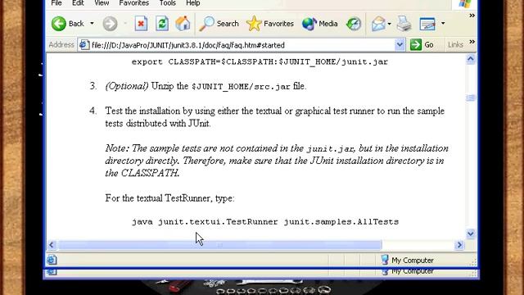Click the Mail envelope icon

pos(378,24)
